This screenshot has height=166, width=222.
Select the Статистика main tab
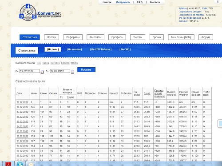pyautogui.click(x=30, y=37)
